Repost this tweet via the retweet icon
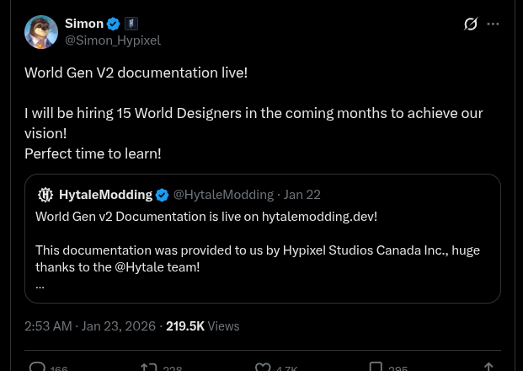Screen dimensions: 523x371 (149, 367)
